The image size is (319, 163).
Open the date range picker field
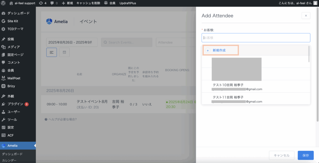coord(72,42)
